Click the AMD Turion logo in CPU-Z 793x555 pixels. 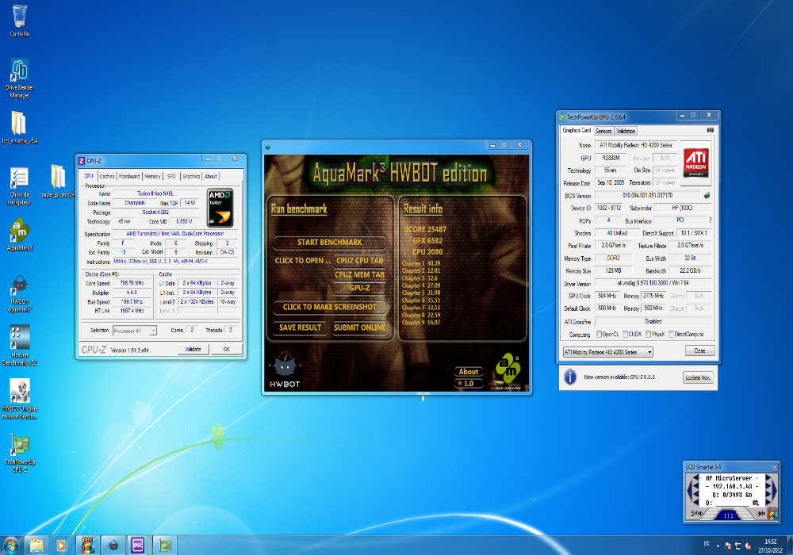(x=220, y=208)
